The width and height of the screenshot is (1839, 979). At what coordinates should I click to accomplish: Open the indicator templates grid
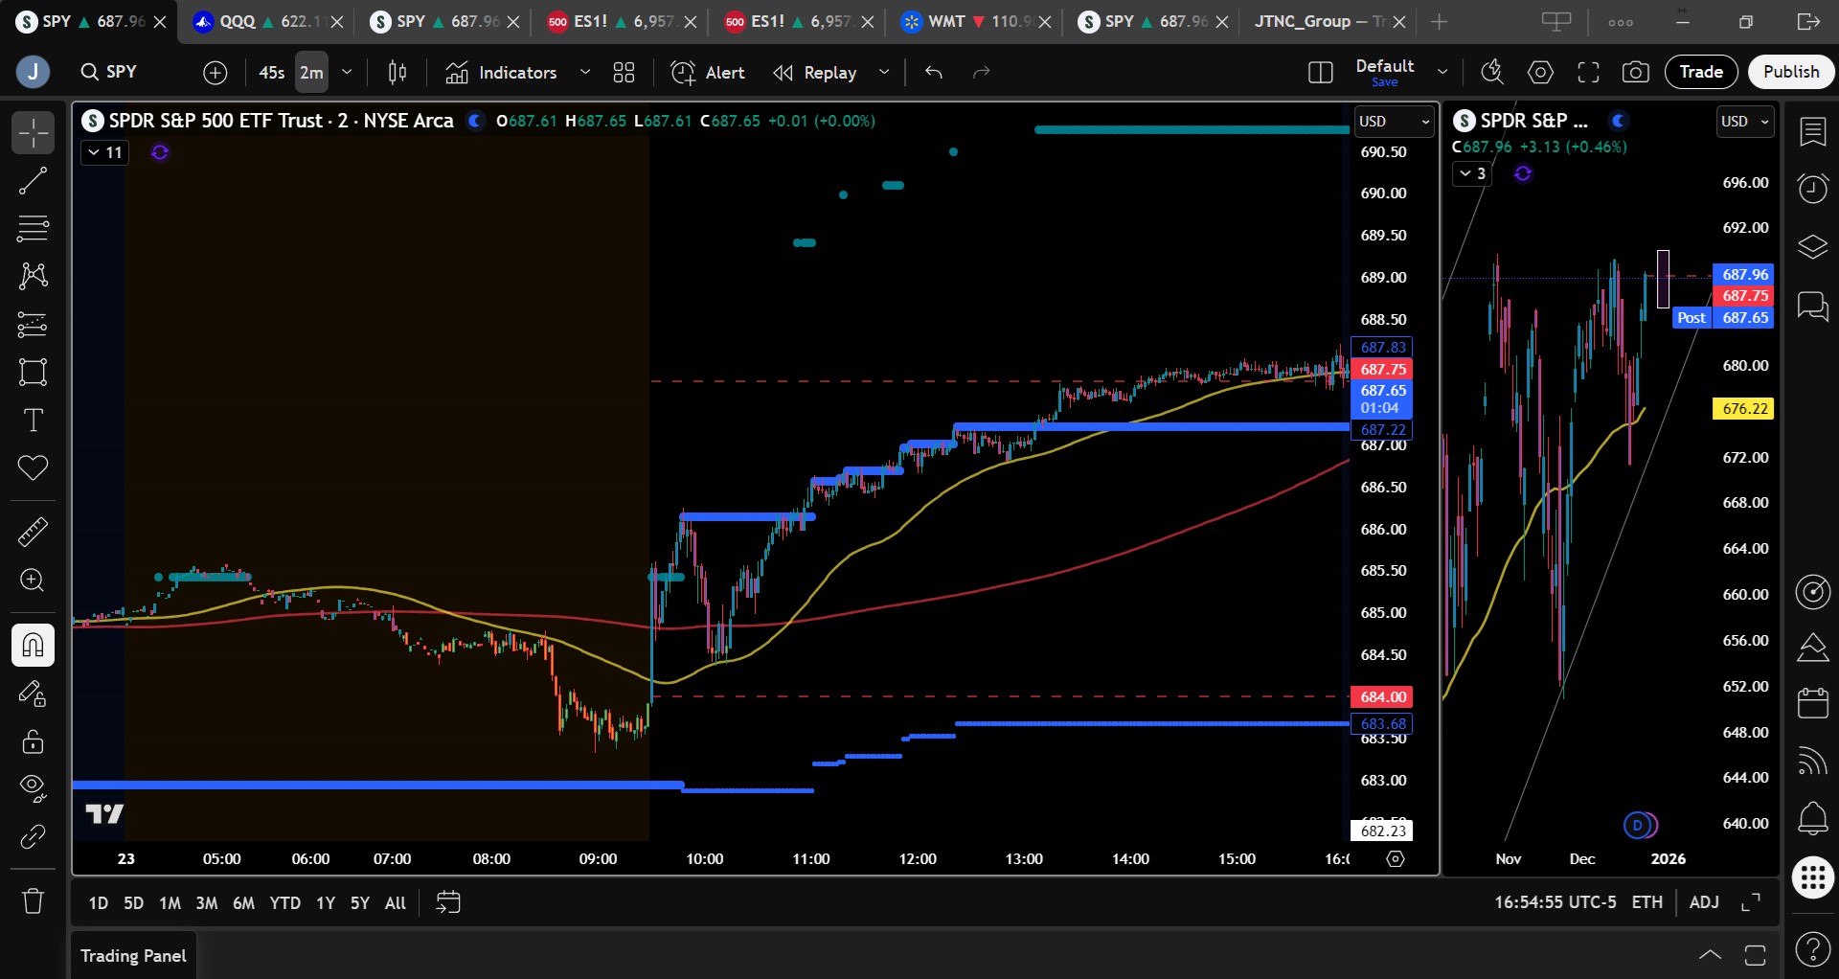pos(624,73)
